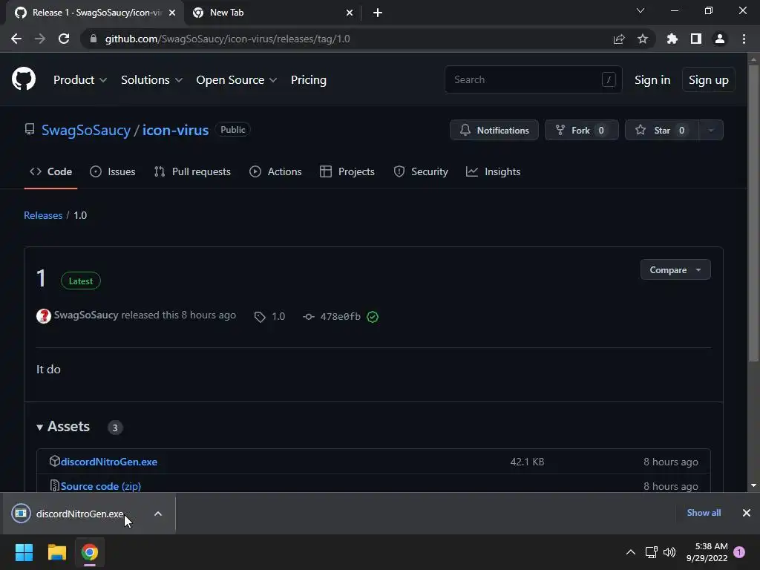
Task: Click the network tray icon
Action: tap(652, 552)
